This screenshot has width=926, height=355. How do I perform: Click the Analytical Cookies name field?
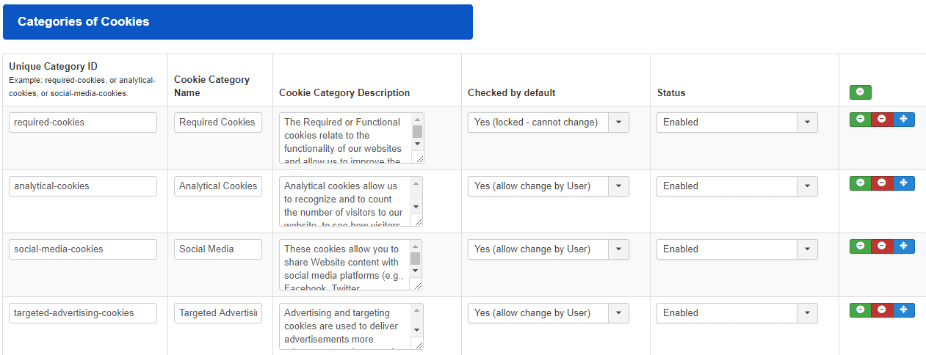coord(218,186)
